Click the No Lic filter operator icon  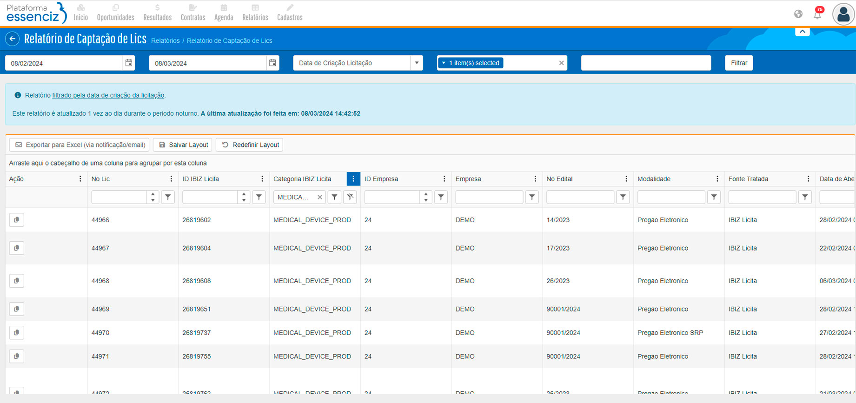pos(168,197)
